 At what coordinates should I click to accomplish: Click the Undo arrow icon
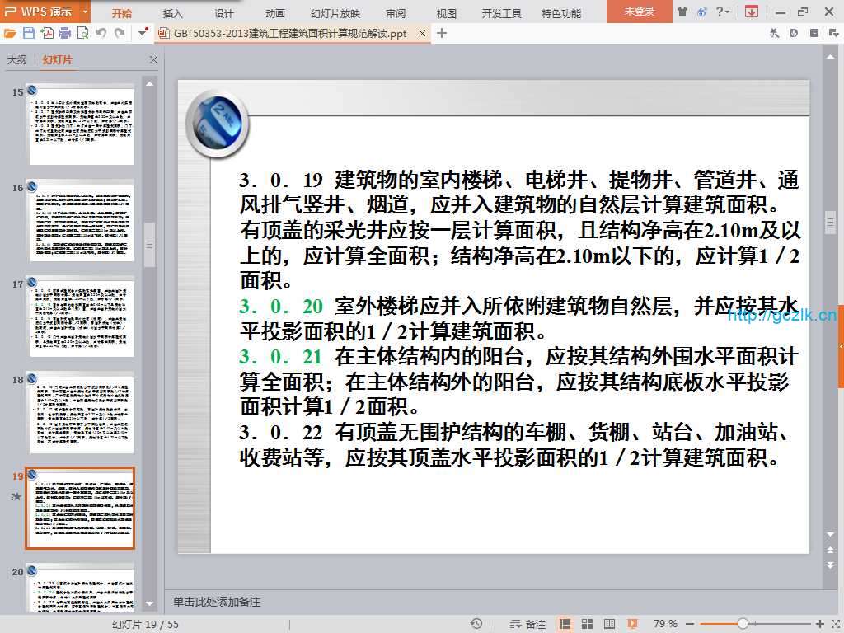(101, 33)
